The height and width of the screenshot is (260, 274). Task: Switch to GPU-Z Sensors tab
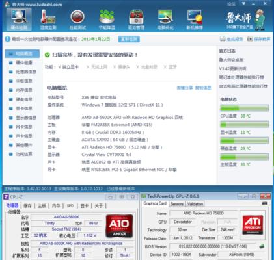pos(177,204)
